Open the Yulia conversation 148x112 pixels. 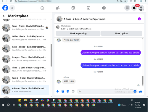coord(25,38)
